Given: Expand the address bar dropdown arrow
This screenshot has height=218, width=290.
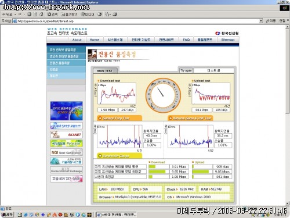Looking at the screenshot, I should (x=261, y=21).
